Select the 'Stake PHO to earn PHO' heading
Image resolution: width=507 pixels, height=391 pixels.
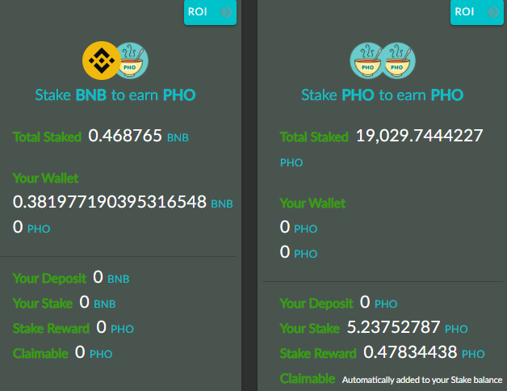click(x=382, y=95)
